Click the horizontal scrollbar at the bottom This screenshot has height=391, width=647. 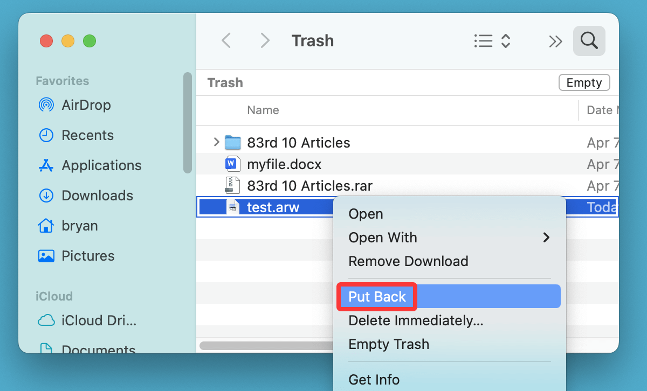tap(267, 345)
